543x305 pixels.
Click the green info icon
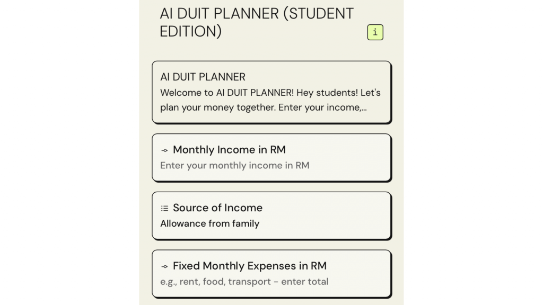(375, 32)
